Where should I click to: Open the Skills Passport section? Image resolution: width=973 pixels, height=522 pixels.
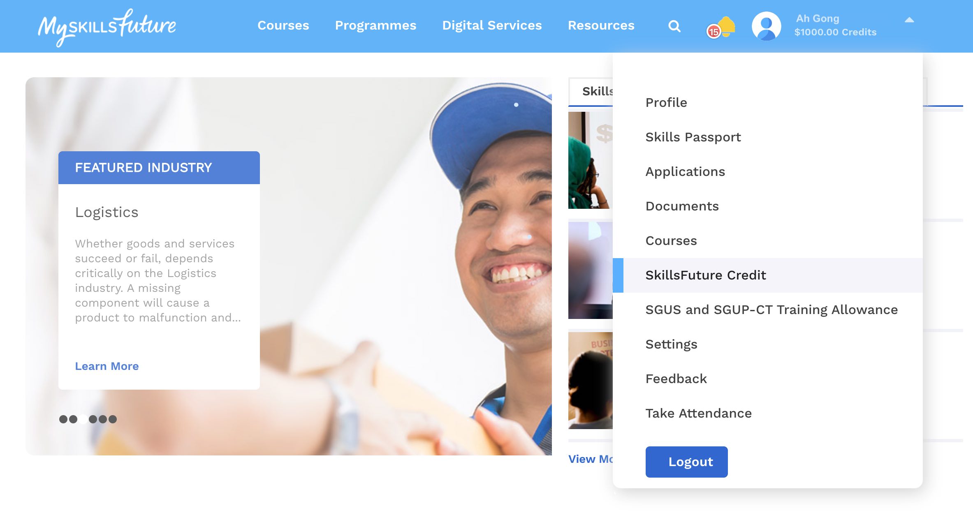[693, 137]
